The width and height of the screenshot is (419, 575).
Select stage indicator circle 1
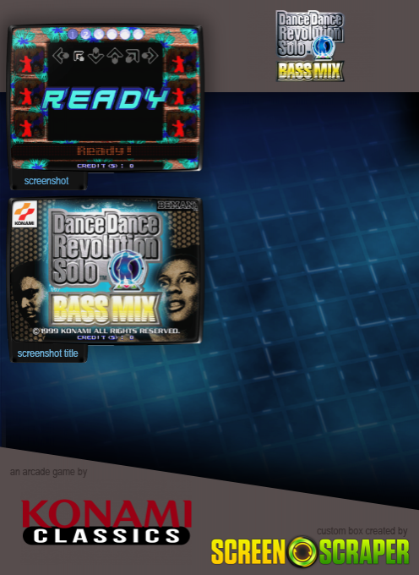(x=73, y=34)
